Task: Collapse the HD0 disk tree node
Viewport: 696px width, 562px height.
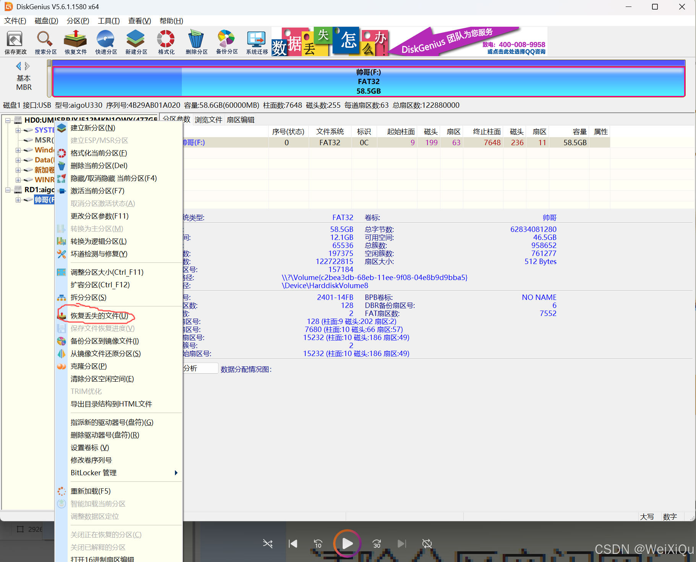Action: coord(8,120)
